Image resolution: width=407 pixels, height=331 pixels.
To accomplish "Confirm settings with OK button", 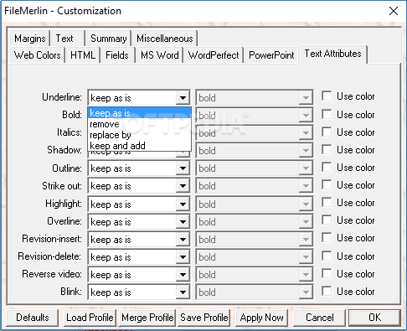I will (374, 318).
